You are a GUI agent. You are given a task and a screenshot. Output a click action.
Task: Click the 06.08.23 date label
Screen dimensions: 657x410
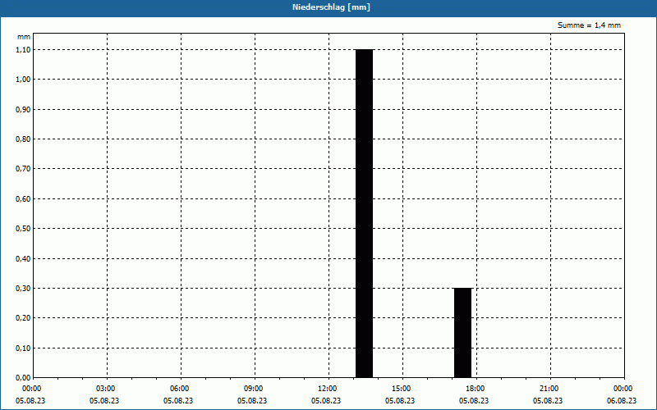[x=622, y=401]
